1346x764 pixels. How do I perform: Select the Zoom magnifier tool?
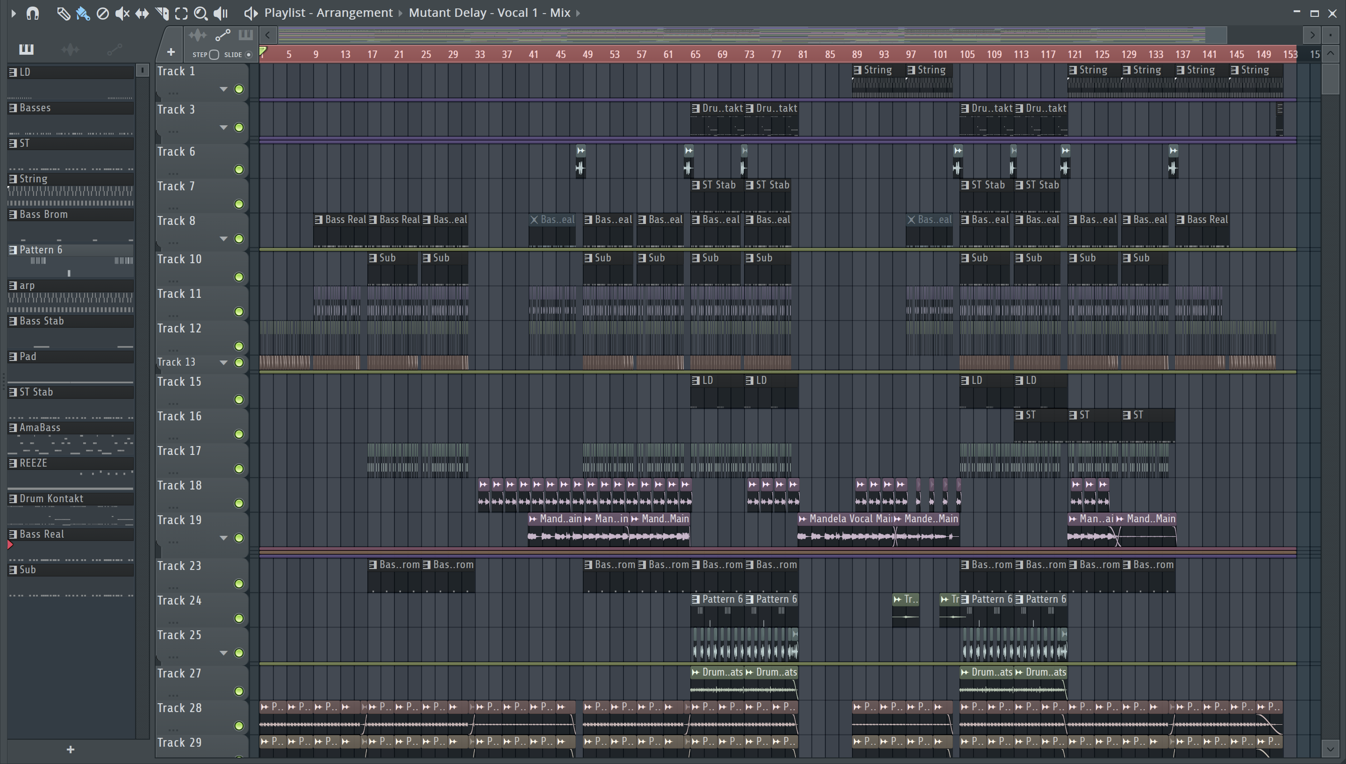(201, 13)
